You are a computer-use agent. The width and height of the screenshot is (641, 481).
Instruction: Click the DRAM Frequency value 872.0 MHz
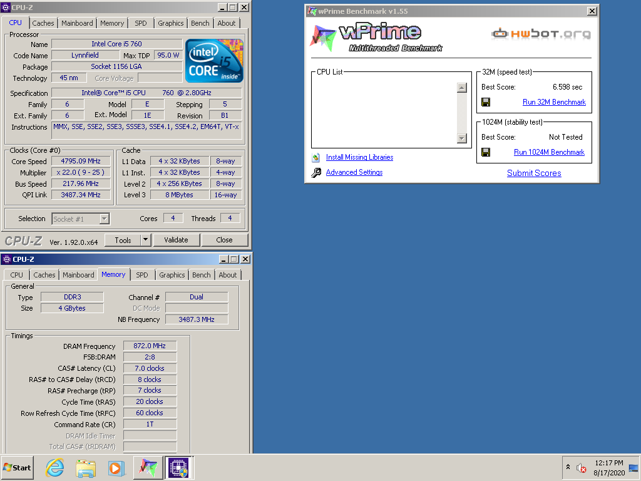point(150,346)
